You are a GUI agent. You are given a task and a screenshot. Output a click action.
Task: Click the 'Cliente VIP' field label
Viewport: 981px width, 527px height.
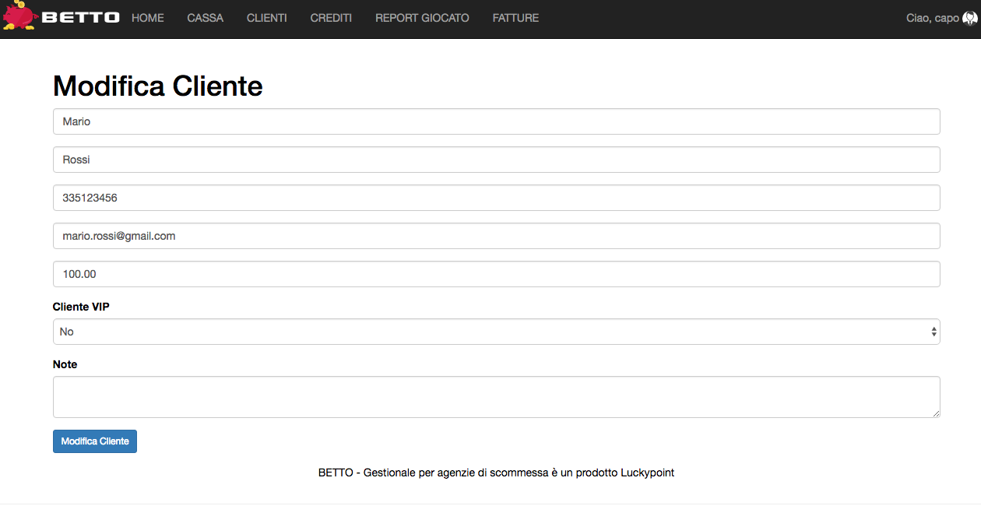pos(81,307)
